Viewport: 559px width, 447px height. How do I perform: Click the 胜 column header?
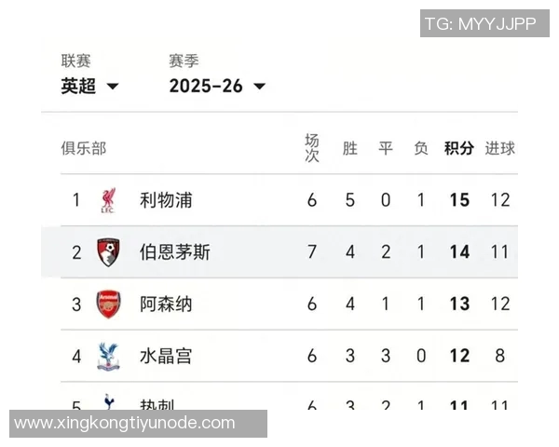click(350, 148)
